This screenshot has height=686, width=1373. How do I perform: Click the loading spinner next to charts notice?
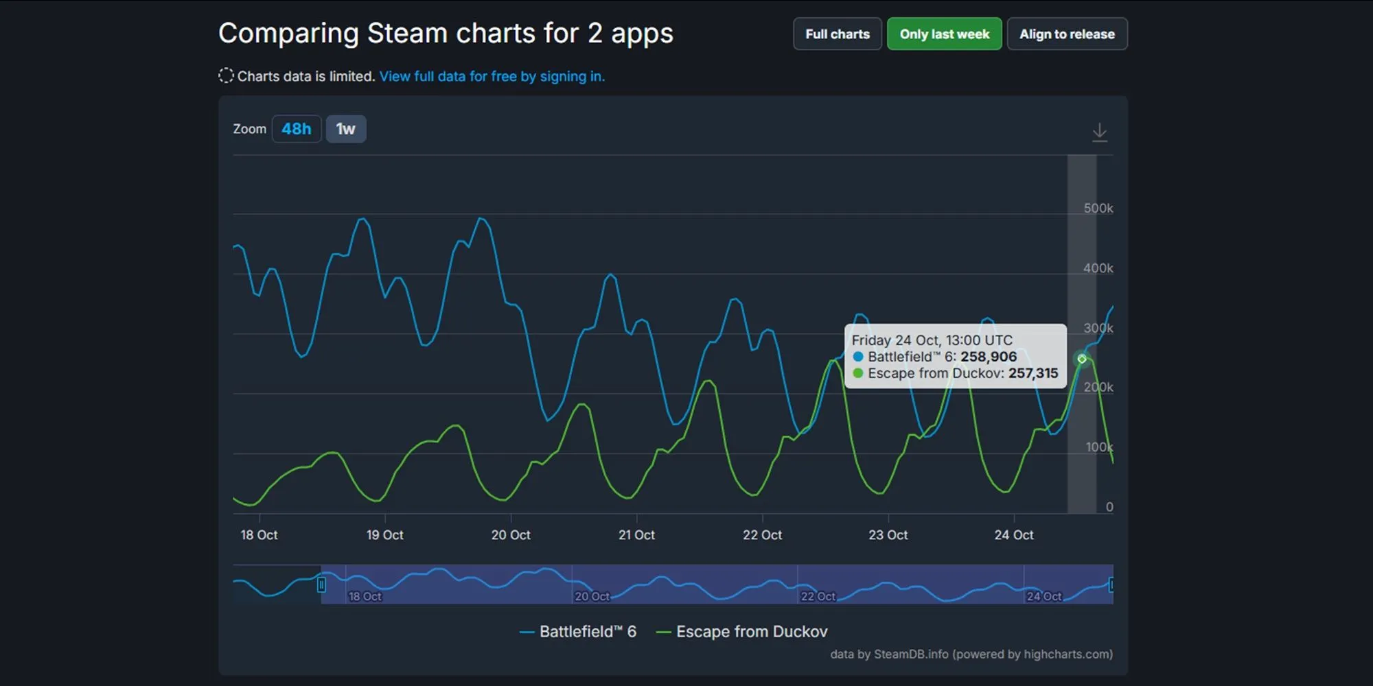pos(226,75)
